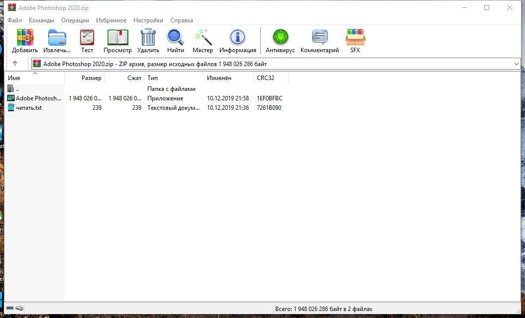The height and width of the screenshot is (318, 525).
Task: Click date '10.12.2019 21:36'
Action: pos(228,108)
